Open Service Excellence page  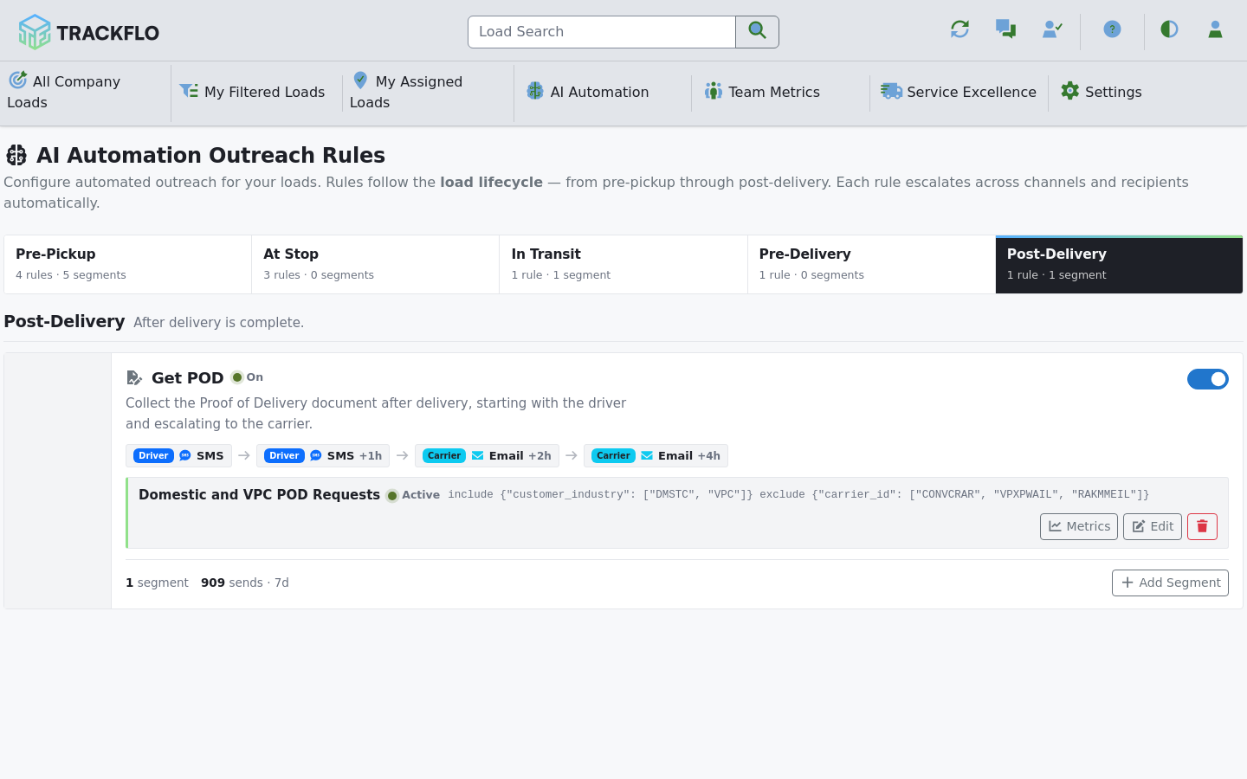[959, 92]
